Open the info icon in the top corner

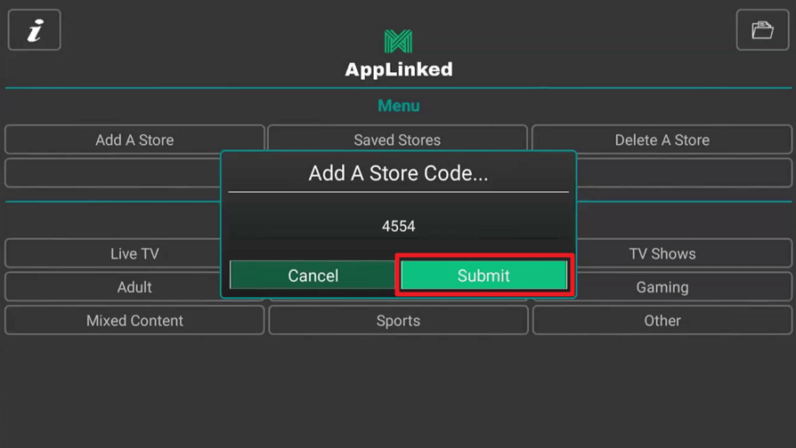pos(35,30)
